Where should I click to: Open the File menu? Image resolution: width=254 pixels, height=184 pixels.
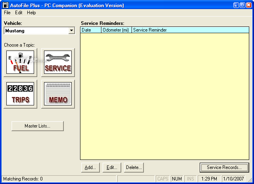coord(7,13)
